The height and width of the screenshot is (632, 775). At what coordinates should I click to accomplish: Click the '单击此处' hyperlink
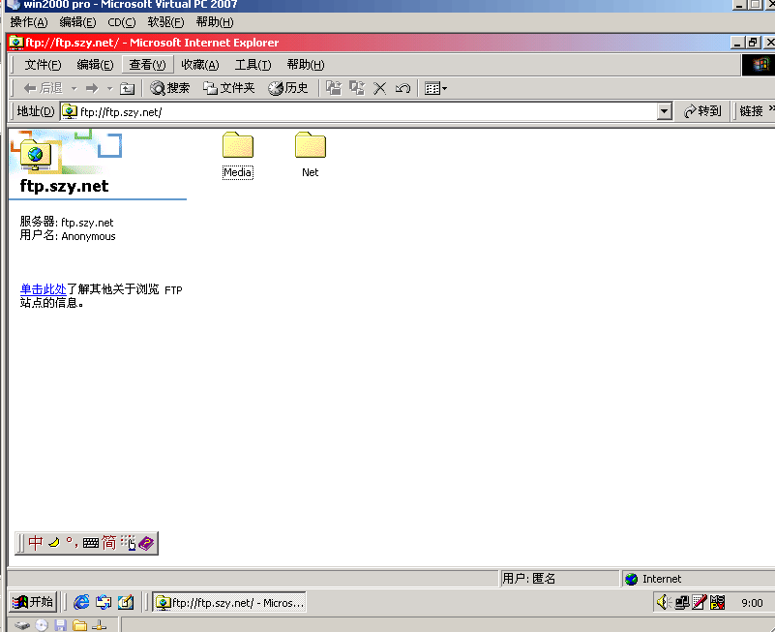tap(43, 289)
